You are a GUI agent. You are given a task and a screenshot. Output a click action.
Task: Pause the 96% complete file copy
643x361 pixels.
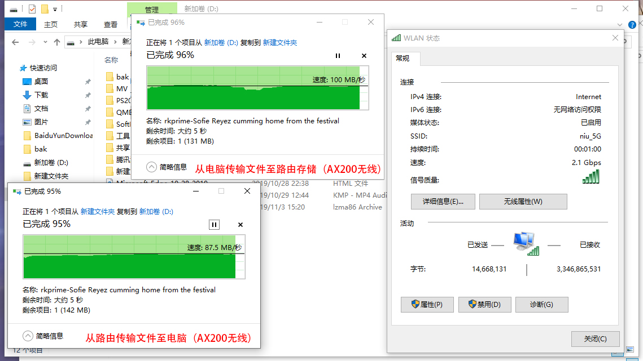point(338,56)
